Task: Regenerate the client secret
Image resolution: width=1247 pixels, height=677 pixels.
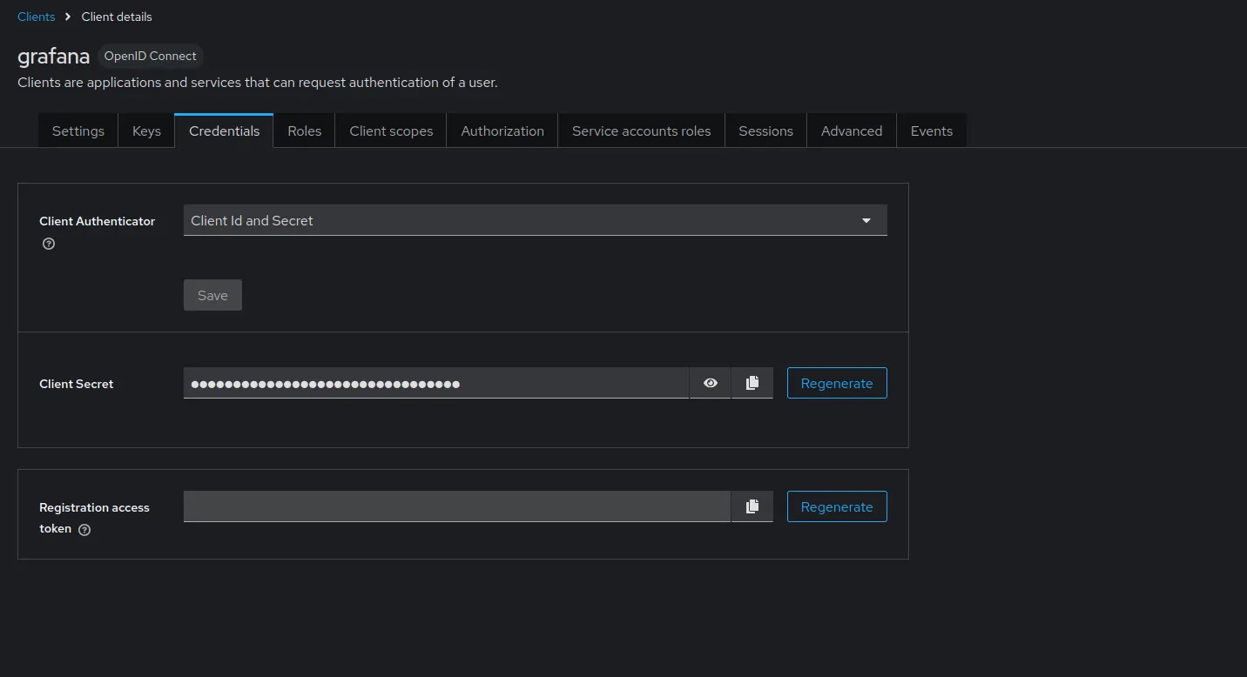Action: (x=836, y=383)
